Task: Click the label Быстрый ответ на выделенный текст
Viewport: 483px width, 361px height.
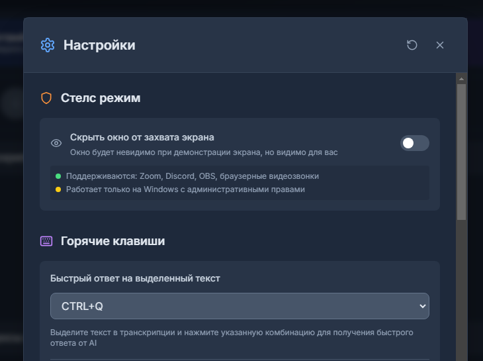Action: (135, 278)
